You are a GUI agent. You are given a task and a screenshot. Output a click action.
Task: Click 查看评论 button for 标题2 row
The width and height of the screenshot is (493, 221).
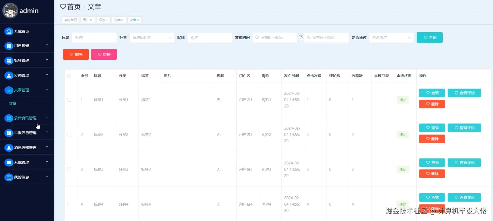point(464,128)
